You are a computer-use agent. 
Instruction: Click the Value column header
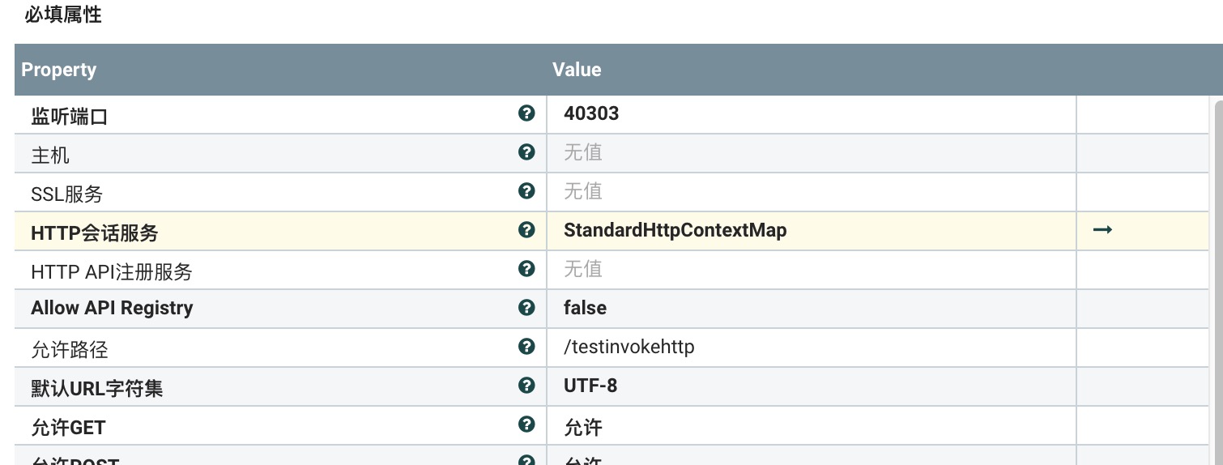pyautogui.click(x=577, y=70)
